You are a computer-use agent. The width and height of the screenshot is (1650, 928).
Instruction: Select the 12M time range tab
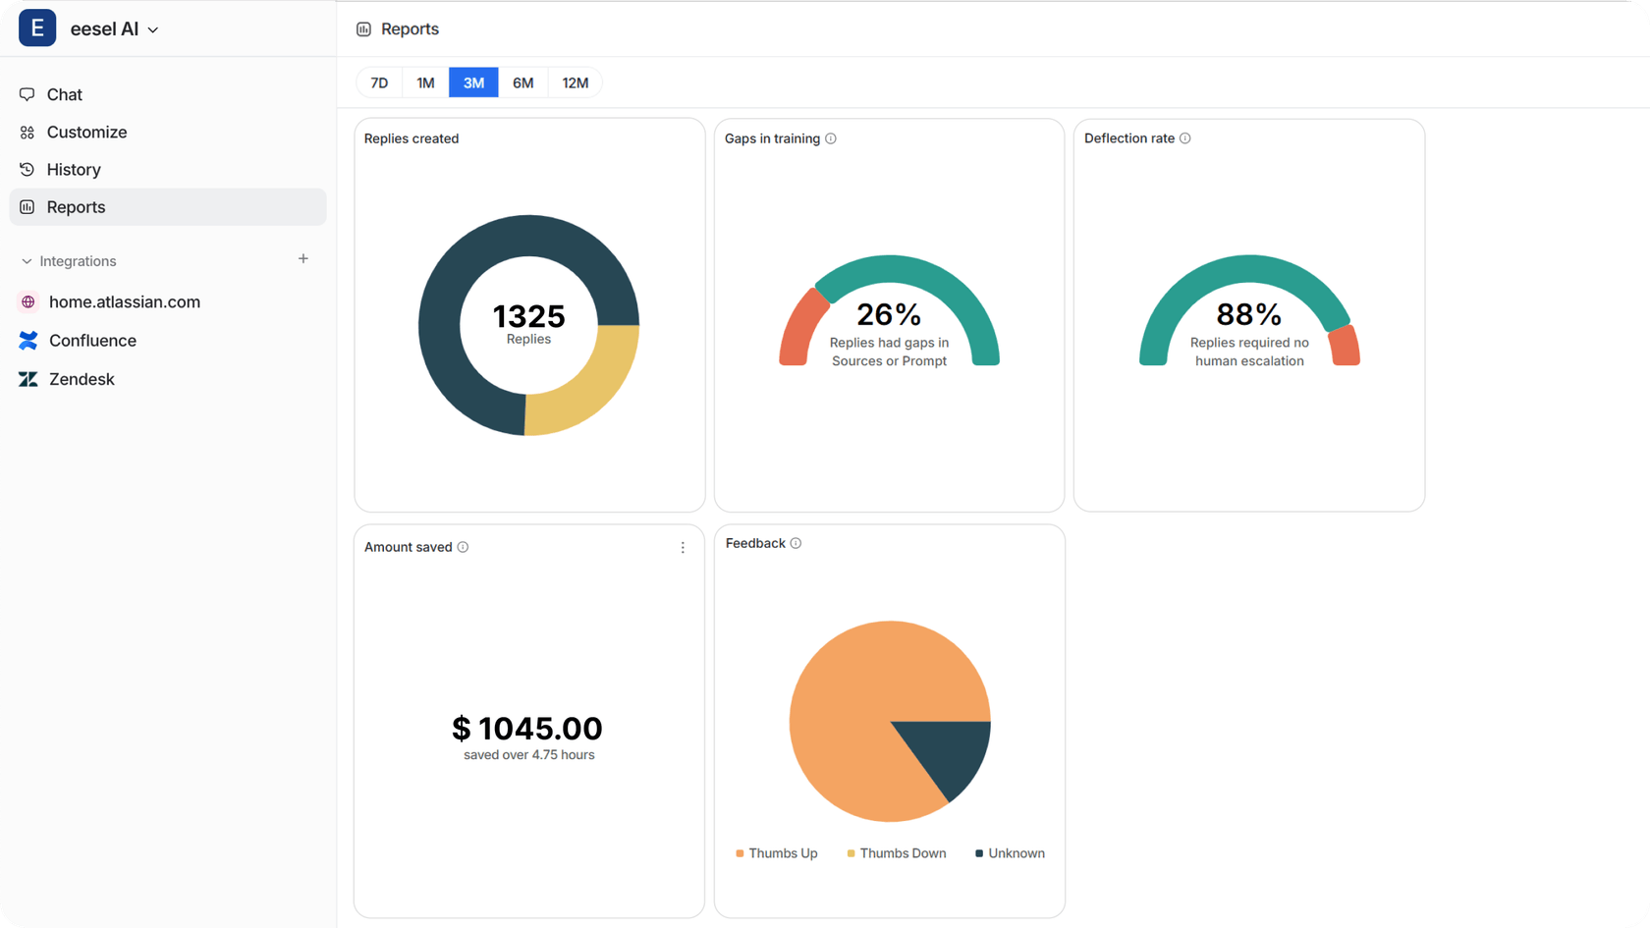[x=575, y=82]
